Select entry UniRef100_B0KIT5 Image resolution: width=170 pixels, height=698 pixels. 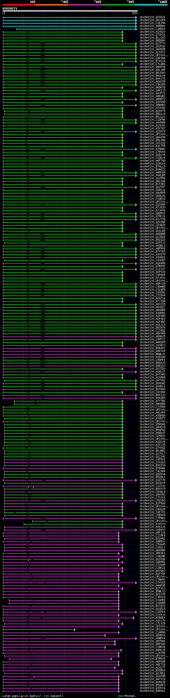tap(152, 79)
